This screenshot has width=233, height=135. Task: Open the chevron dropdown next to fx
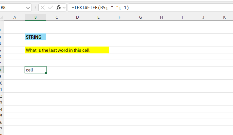[x=64, y=8]
